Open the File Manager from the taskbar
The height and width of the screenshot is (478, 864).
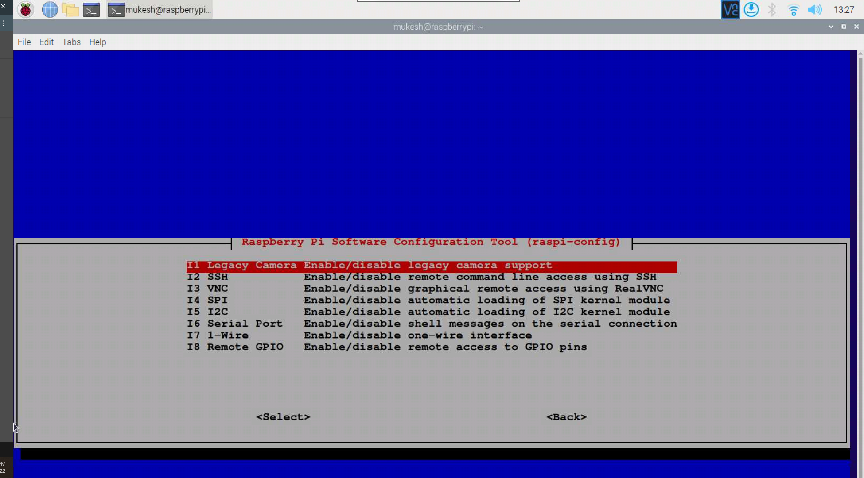(x=71, y=9)
